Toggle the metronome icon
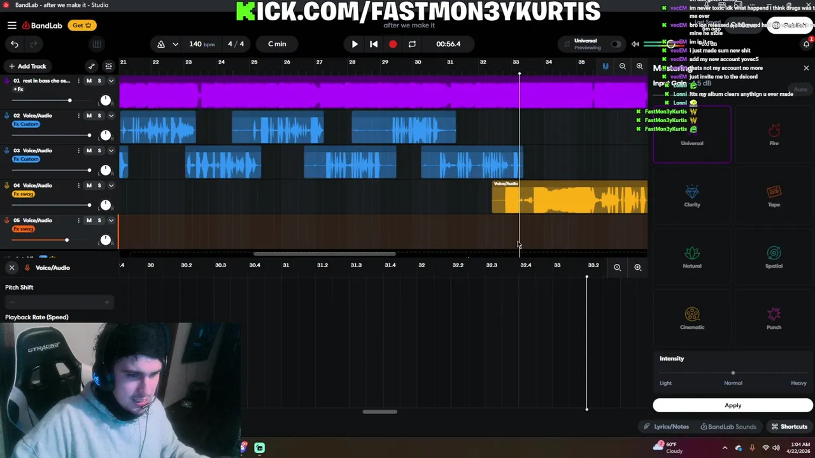 pos(161,44)
